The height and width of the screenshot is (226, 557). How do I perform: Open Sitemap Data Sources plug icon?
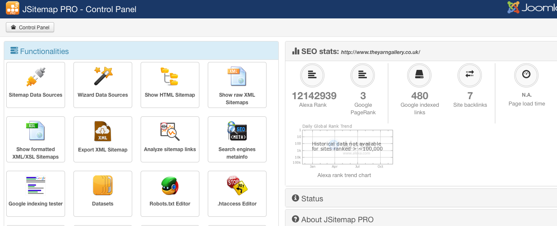[36, 77]
